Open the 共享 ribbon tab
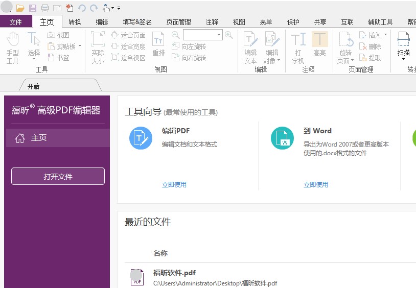The image size is (416, 288). [x=320, y=22]
